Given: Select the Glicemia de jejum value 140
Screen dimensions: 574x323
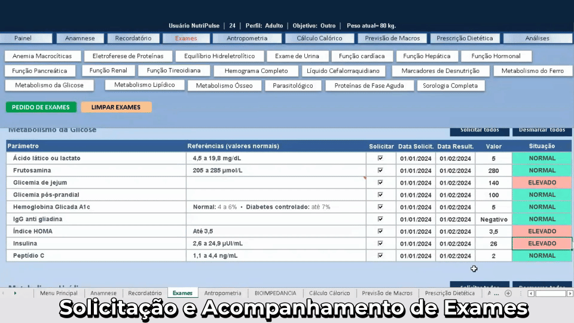Looking at the screenshot, I should 493,183.
